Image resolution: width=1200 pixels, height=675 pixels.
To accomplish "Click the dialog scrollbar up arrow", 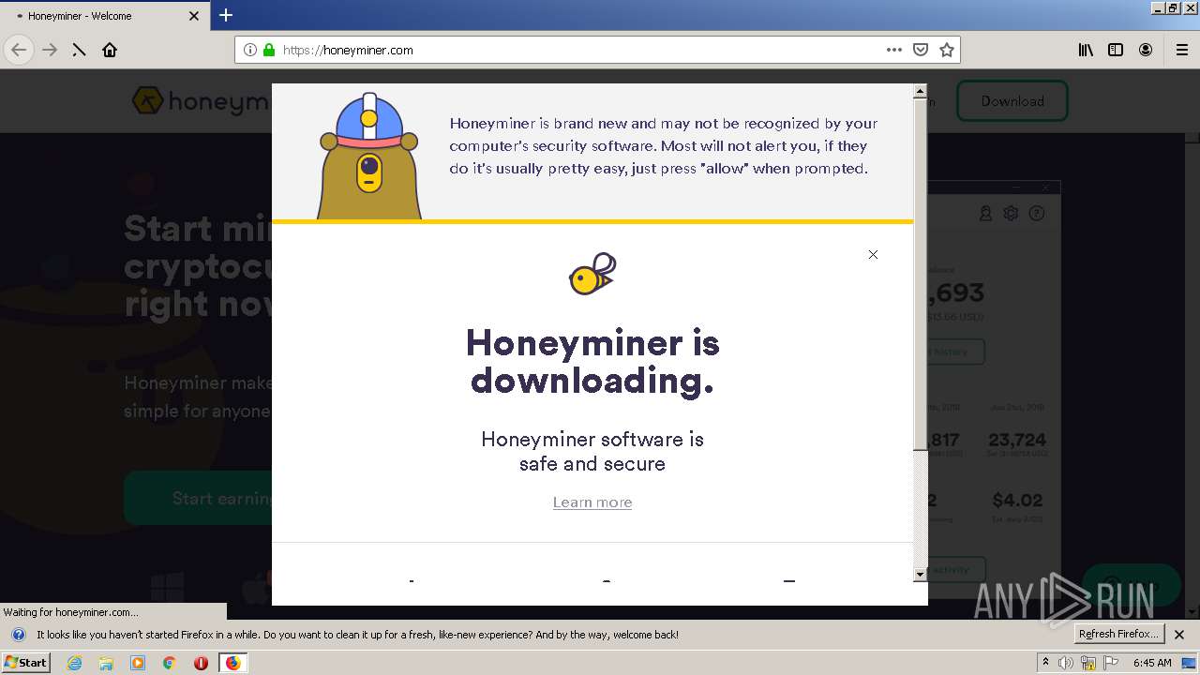I will pyautogui.click(x=920, y=91).
